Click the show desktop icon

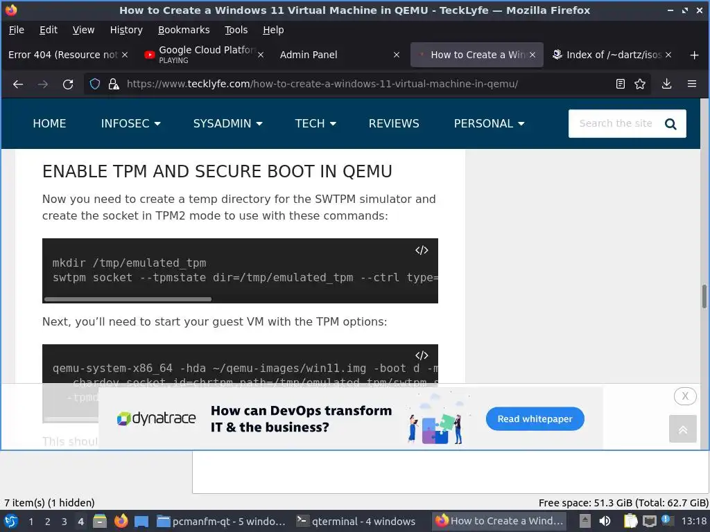coord(141,521)
